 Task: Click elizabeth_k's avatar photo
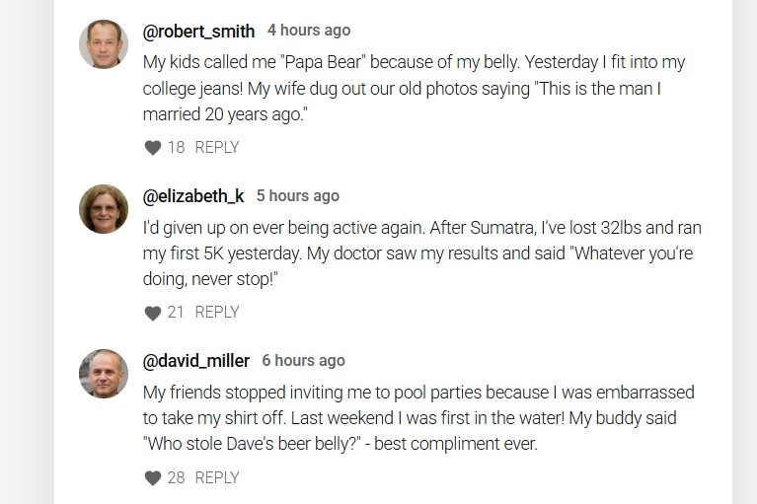(104, 209)
